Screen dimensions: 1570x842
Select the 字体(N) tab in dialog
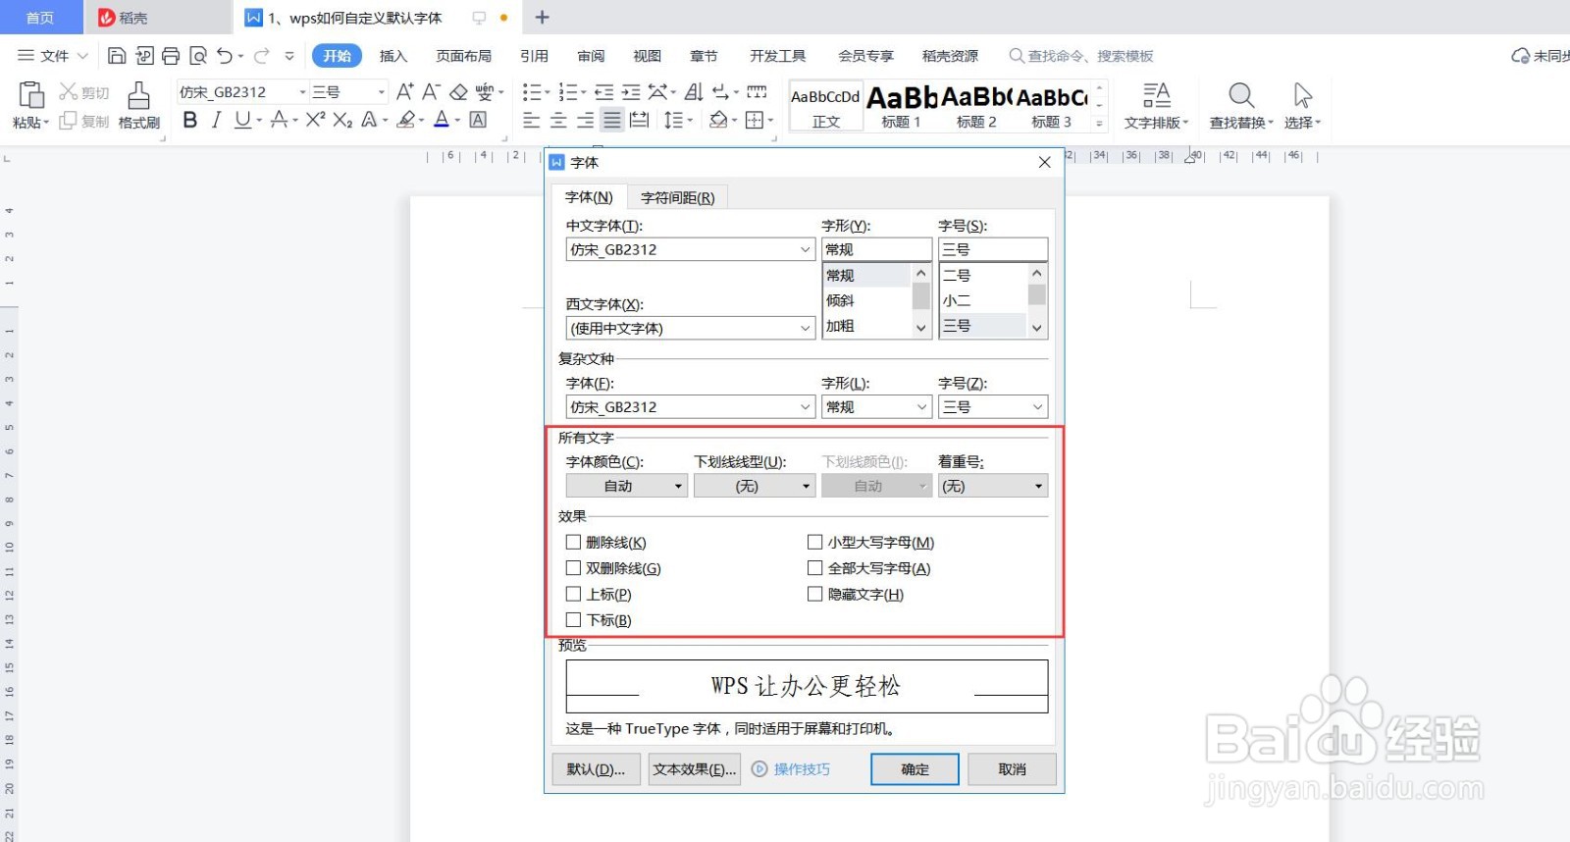tap(589, 197)
